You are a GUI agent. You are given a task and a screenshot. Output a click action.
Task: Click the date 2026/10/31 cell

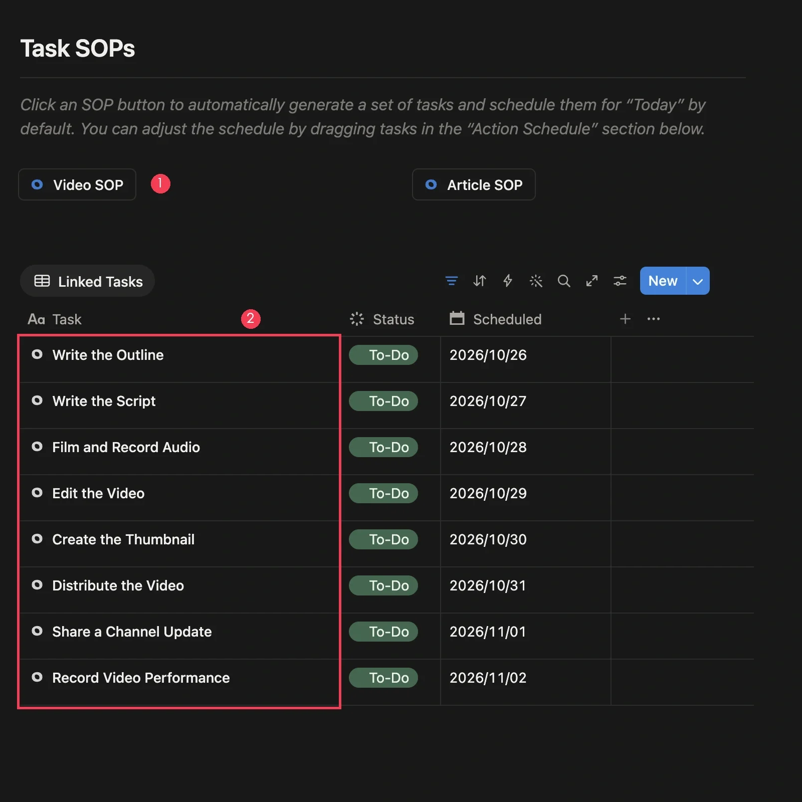point(526,590)
